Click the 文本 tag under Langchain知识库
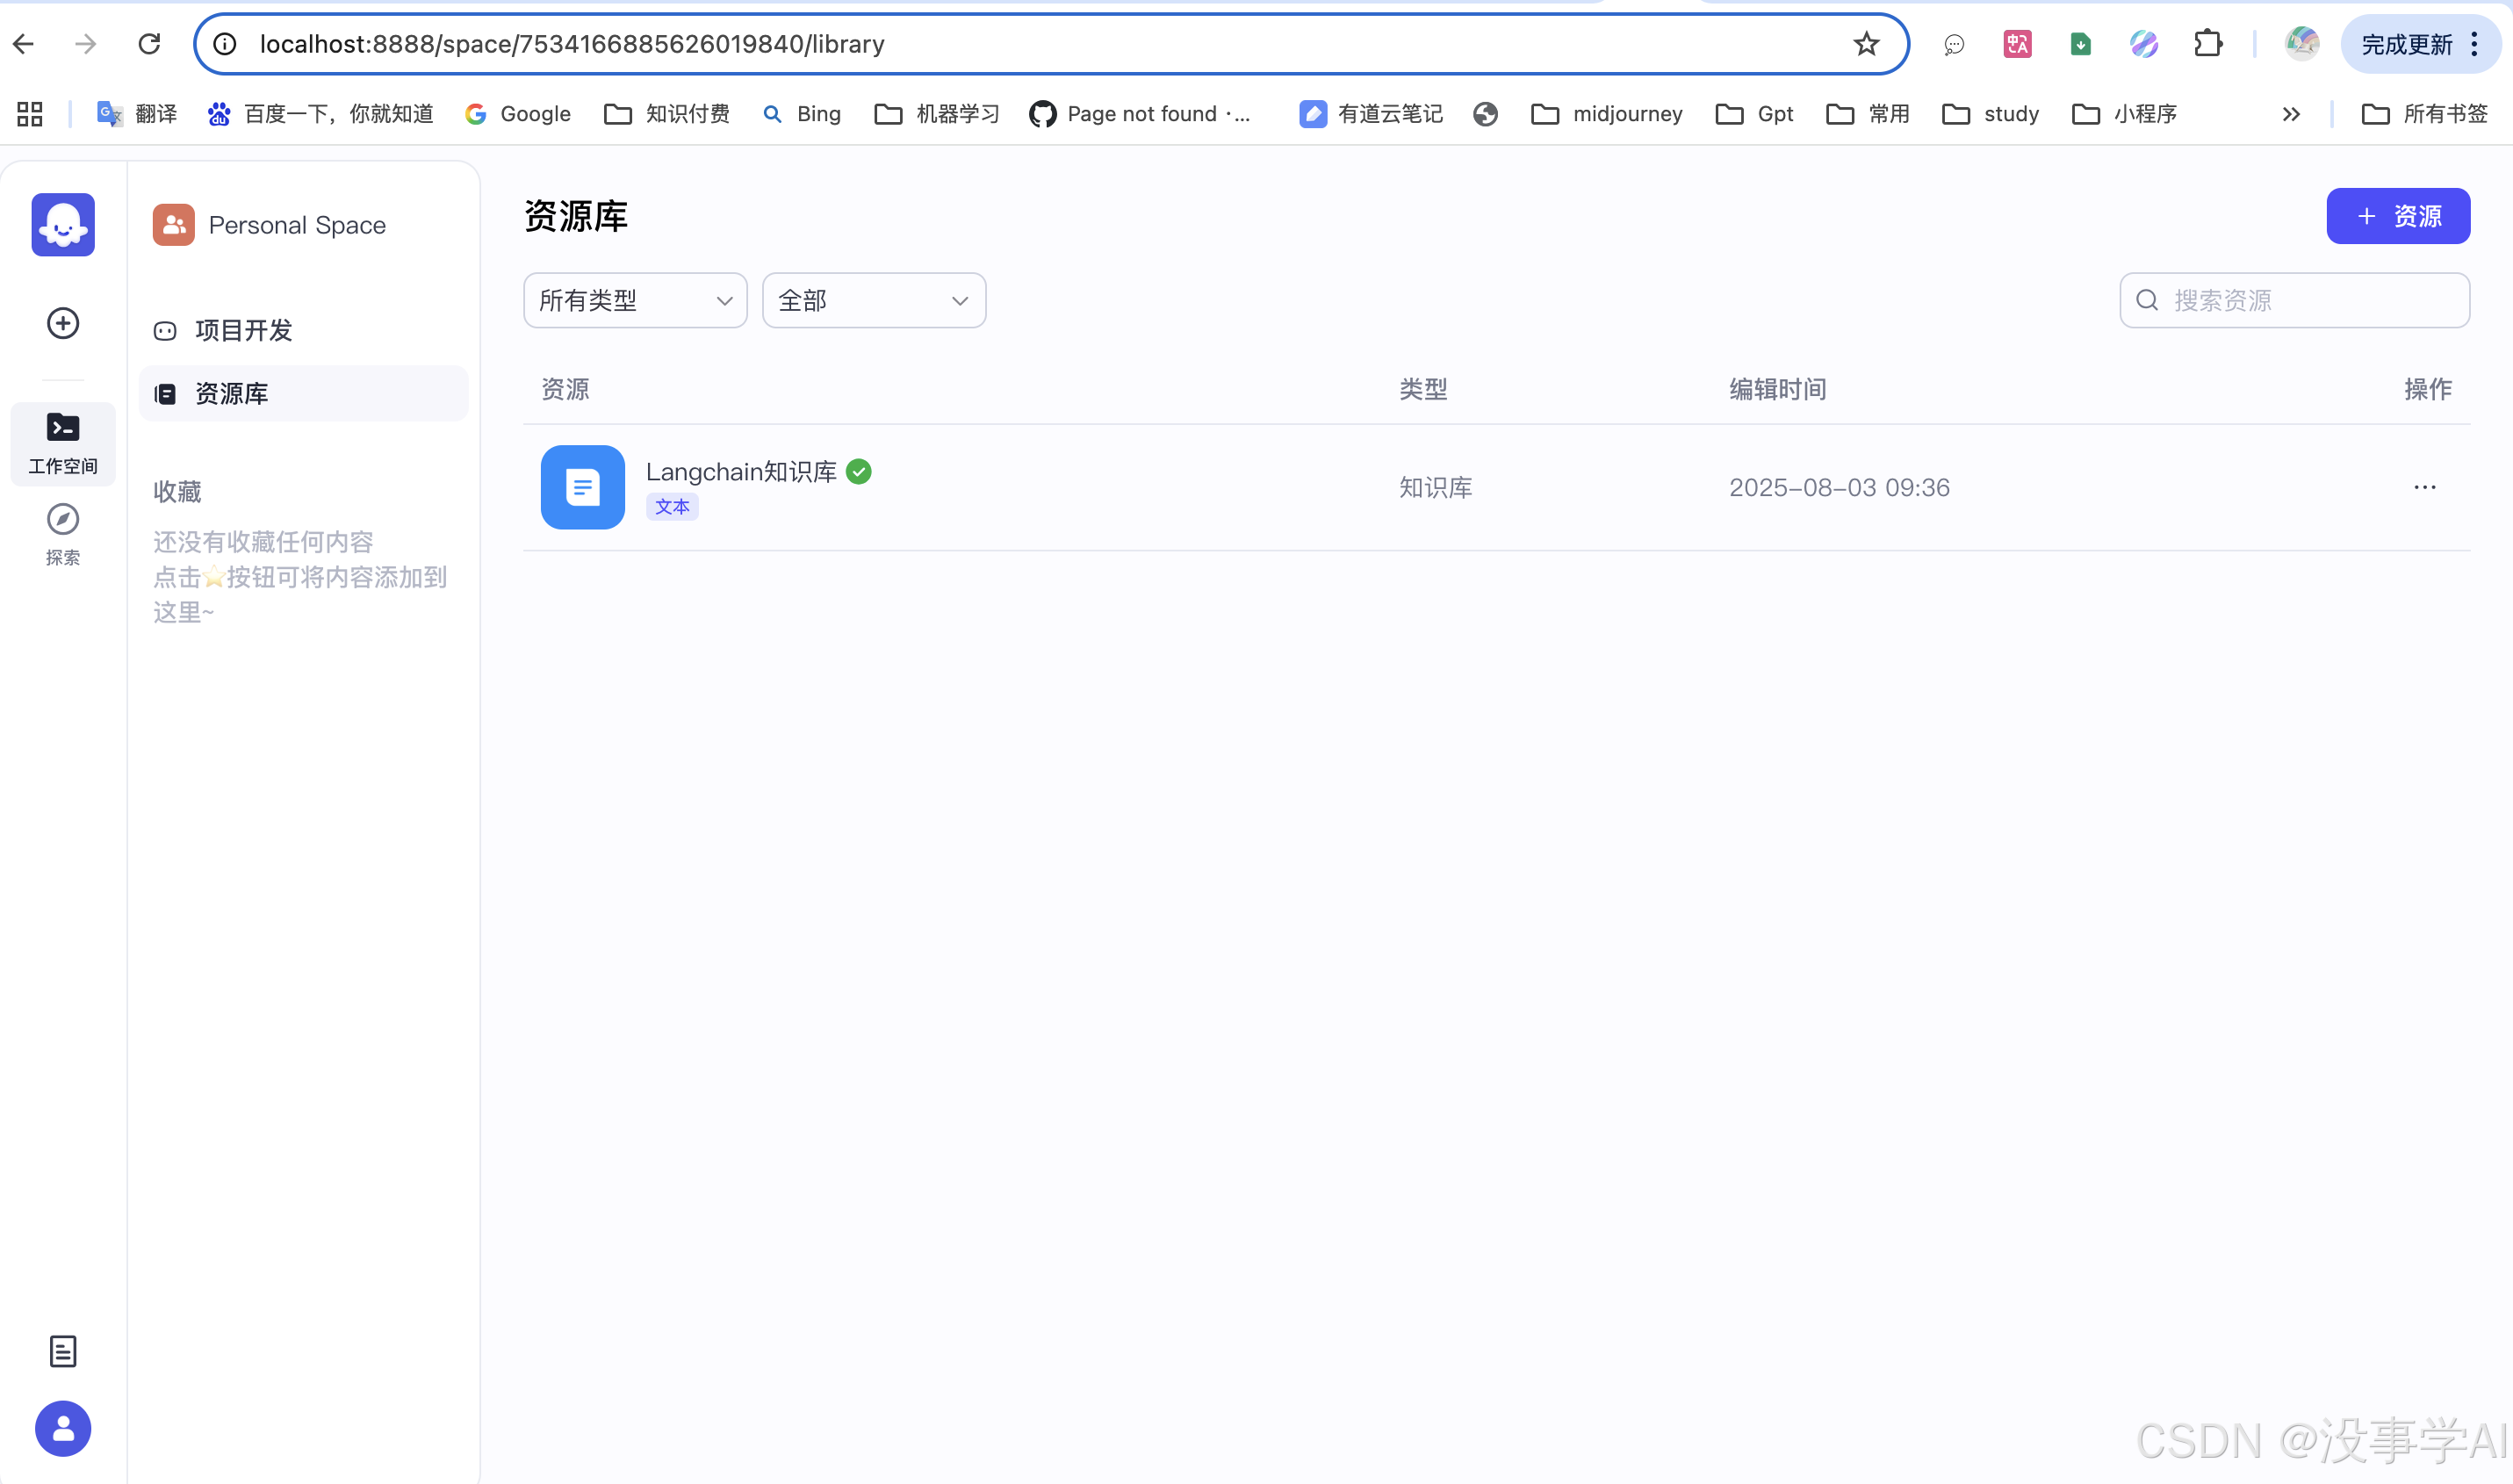This screenshot has height=1484, width=2513. tap(671, 507)
